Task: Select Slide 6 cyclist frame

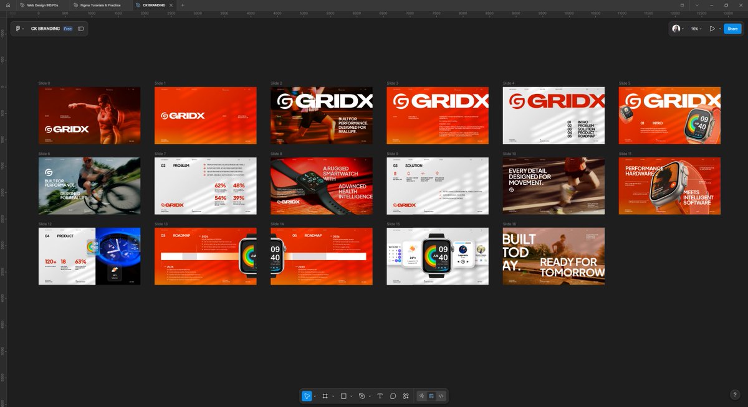Action: (x=89, y=185)
